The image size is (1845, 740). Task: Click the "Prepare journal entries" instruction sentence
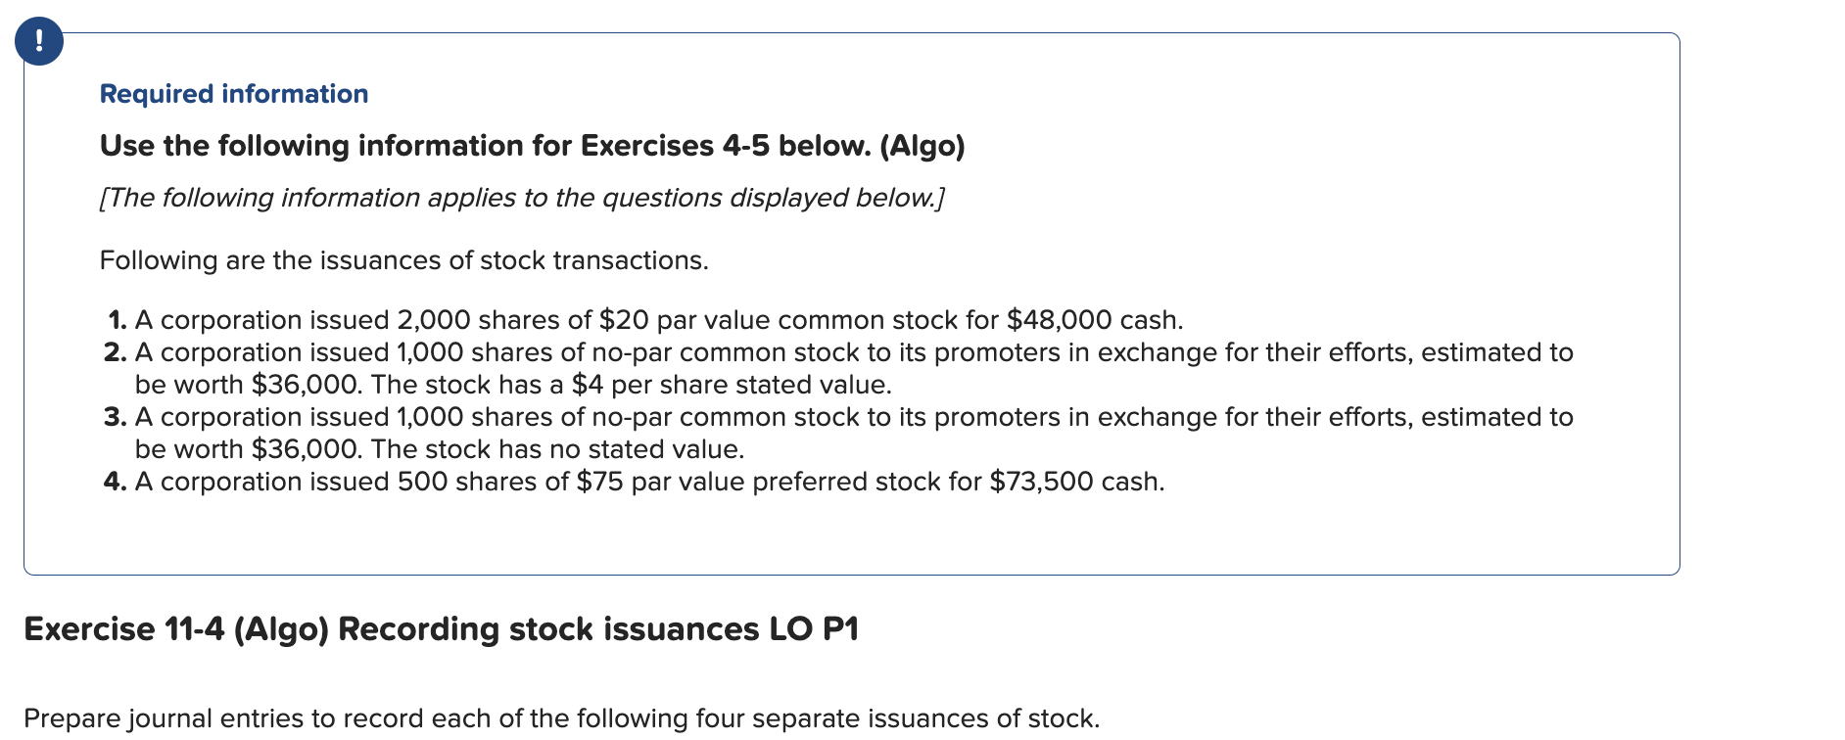pos(561,718)
